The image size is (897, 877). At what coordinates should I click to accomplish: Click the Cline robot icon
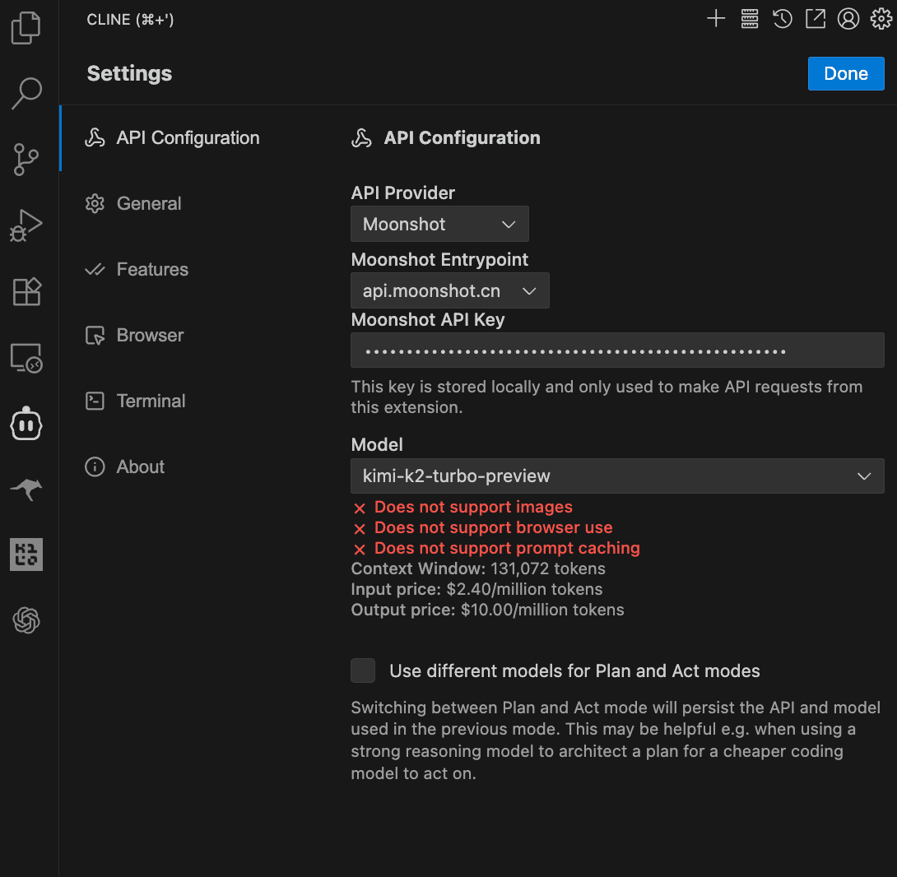coord(26,424)
